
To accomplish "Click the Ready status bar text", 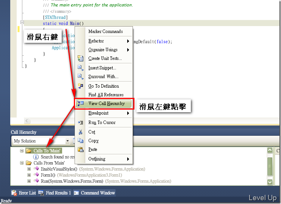I will pos(6,201).
